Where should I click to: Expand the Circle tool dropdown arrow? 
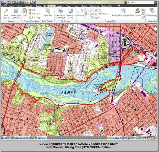pyautogui.click(x=89, y=13)
